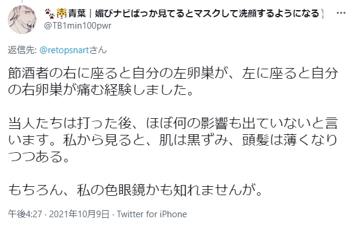Click the short line つつある。
Viewport: 354px width, 225px height.
click(38, 157)
